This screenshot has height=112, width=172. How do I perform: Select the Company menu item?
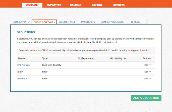coord(32,5)
